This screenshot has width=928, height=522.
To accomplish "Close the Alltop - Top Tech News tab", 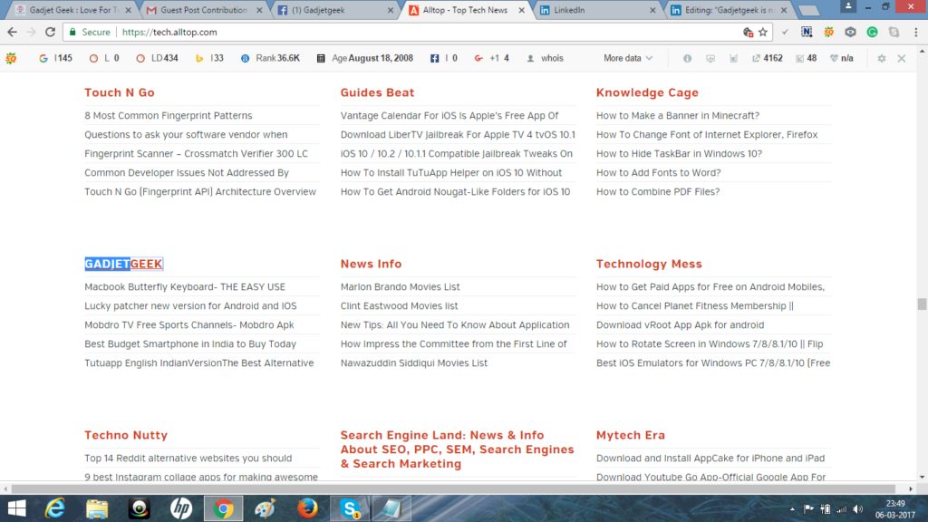I will click(x=521, y=10).
